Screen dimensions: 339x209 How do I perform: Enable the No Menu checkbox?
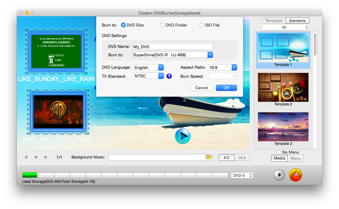(x=279, y=152)
